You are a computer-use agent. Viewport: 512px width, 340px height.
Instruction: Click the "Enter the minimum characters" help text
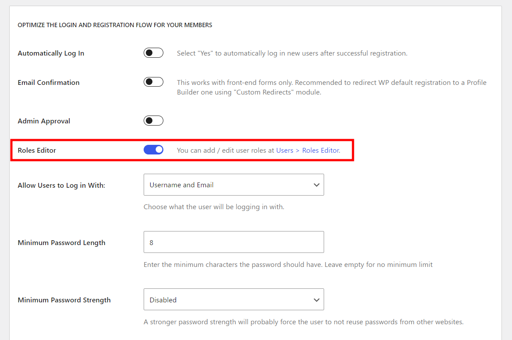288,264
